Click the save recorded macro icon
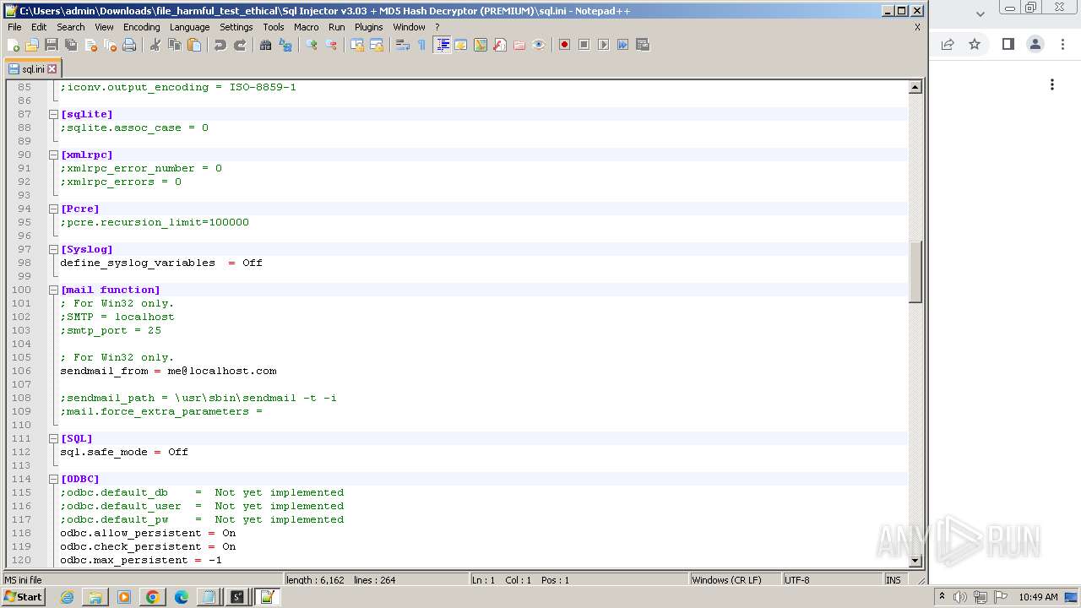The width and height of the screenshot is (1081, 608). click(642, 45)
